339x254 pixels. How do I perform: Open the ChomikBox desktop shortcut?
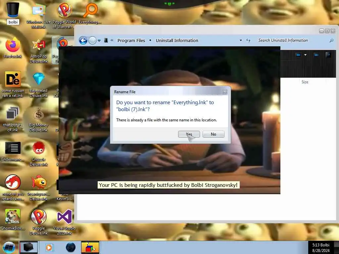[13, 219]
